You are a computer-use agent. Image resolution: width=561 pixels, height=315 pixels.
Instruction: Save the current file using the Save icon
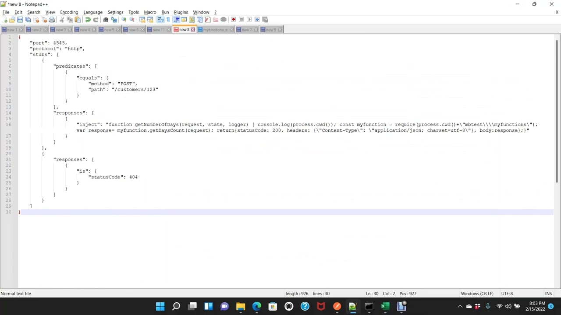click(20, 19)
